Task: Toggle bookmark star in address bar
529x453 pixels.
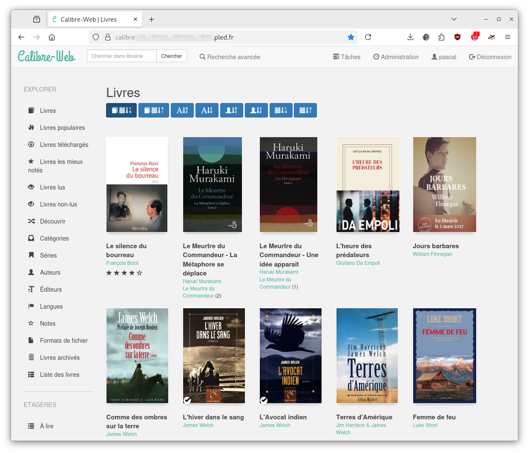Action: click(x=351, y=37)
